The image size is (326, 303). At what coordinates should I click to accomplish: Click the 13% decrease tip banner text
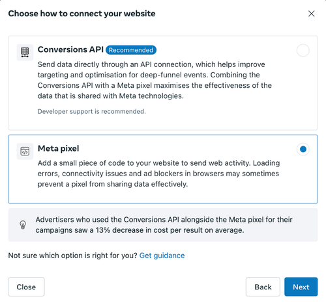[164, 225]
